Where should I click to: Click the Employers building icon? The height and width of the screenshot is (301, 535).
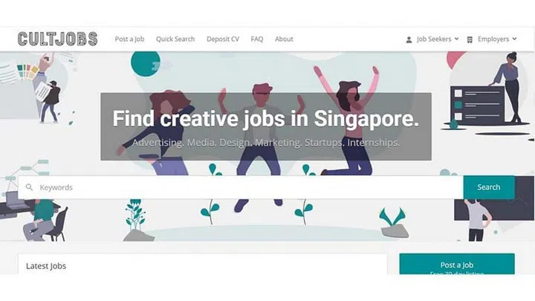470,39
